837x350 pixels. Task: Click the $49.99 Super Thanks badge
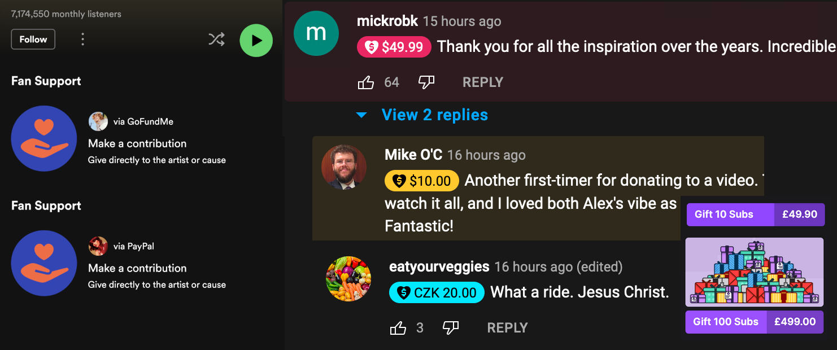(x=394, y=47)
